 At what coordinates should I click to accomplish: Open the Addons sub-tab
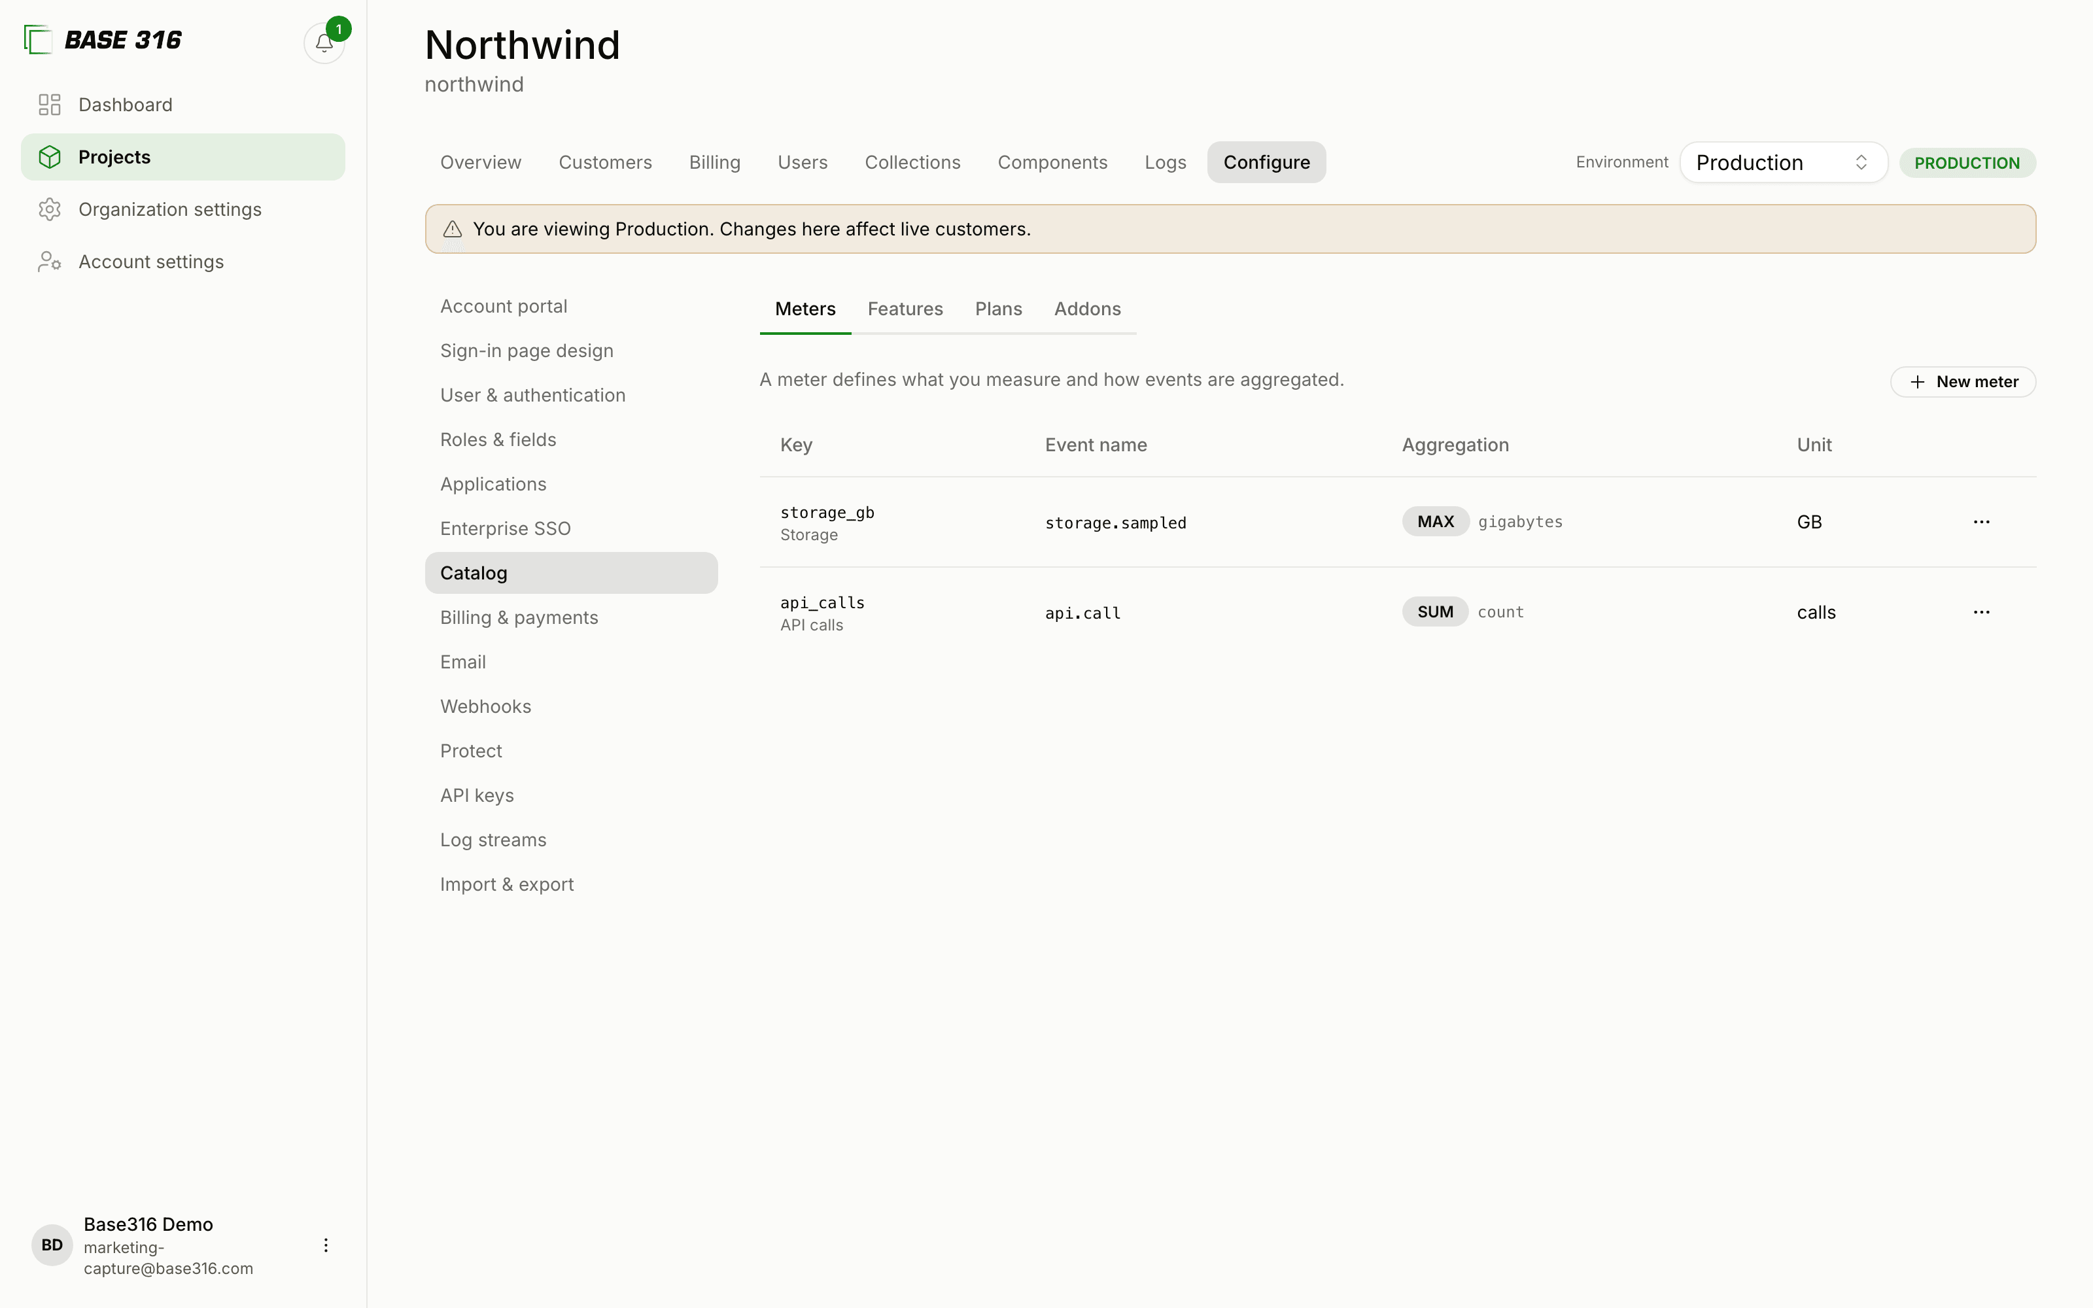click(1087, 310)
